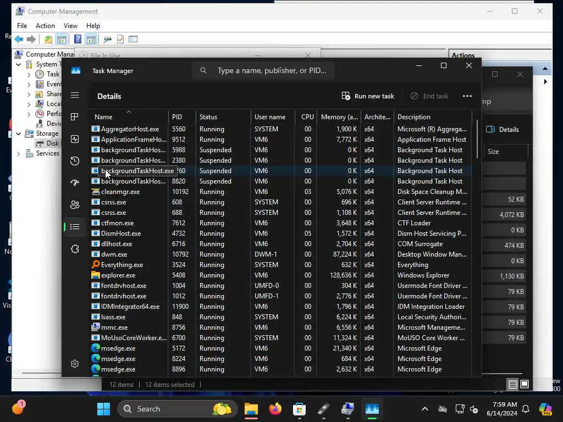Click the rightmost list view toolbar icon

[133, 39]
